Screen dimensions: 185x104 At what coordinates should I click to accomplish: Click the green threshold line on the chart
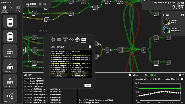[160, 88]
